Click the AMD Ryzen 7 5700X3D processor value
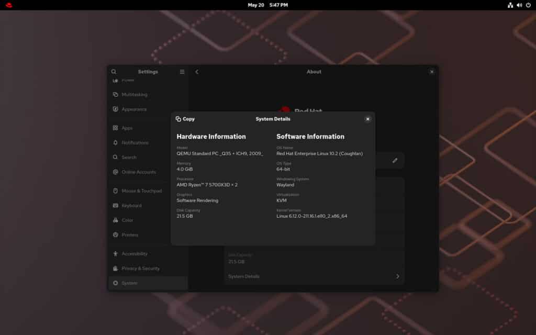Viewport: 536px width, 335px height. (x=207, y=185)
